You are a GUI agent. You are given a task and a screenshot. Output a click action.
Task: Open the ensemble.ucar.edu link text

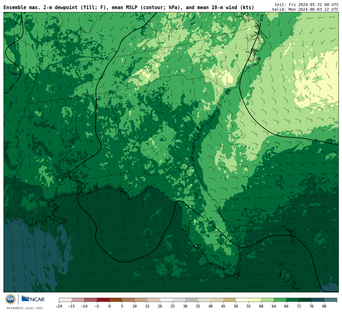click(25, 308)
